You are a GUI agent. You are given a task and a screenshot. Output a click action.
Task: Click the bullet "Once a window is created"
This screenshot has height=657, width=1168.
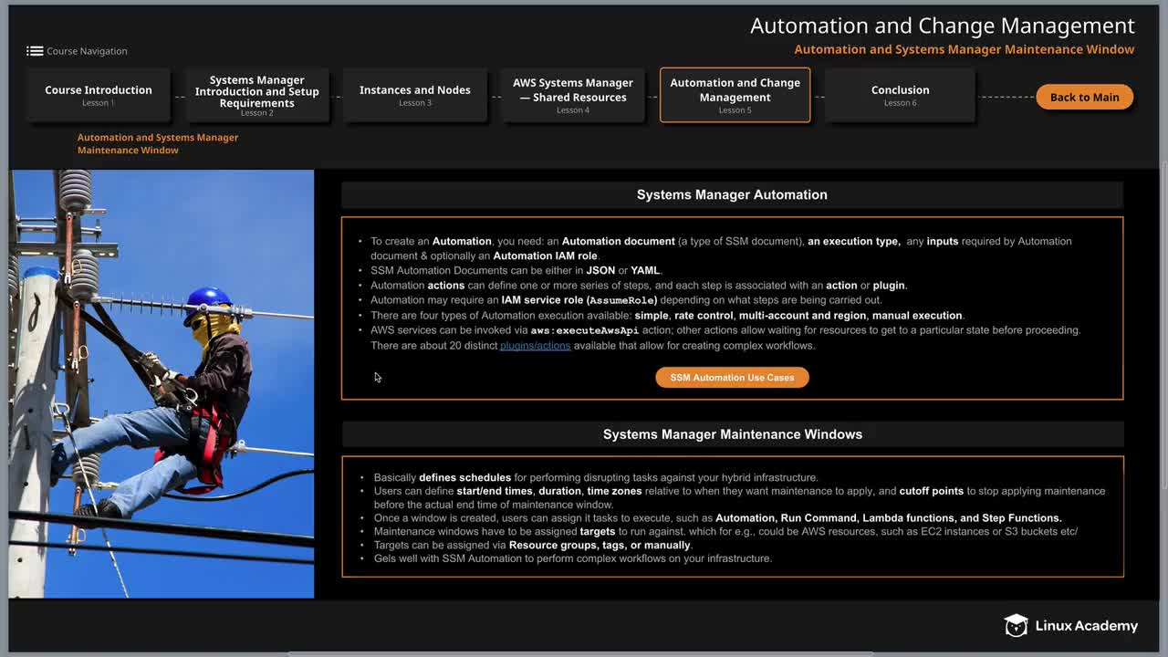pyautogui.click(x=717, y=518)
